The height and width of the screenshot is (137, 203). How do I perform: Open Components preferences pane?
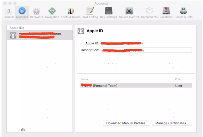click(x=149, y=13)
